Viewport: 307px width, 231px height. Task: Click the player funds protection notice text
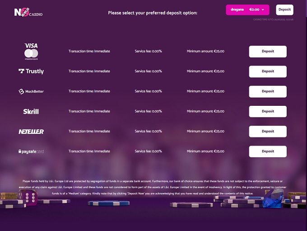coord(153,187)
